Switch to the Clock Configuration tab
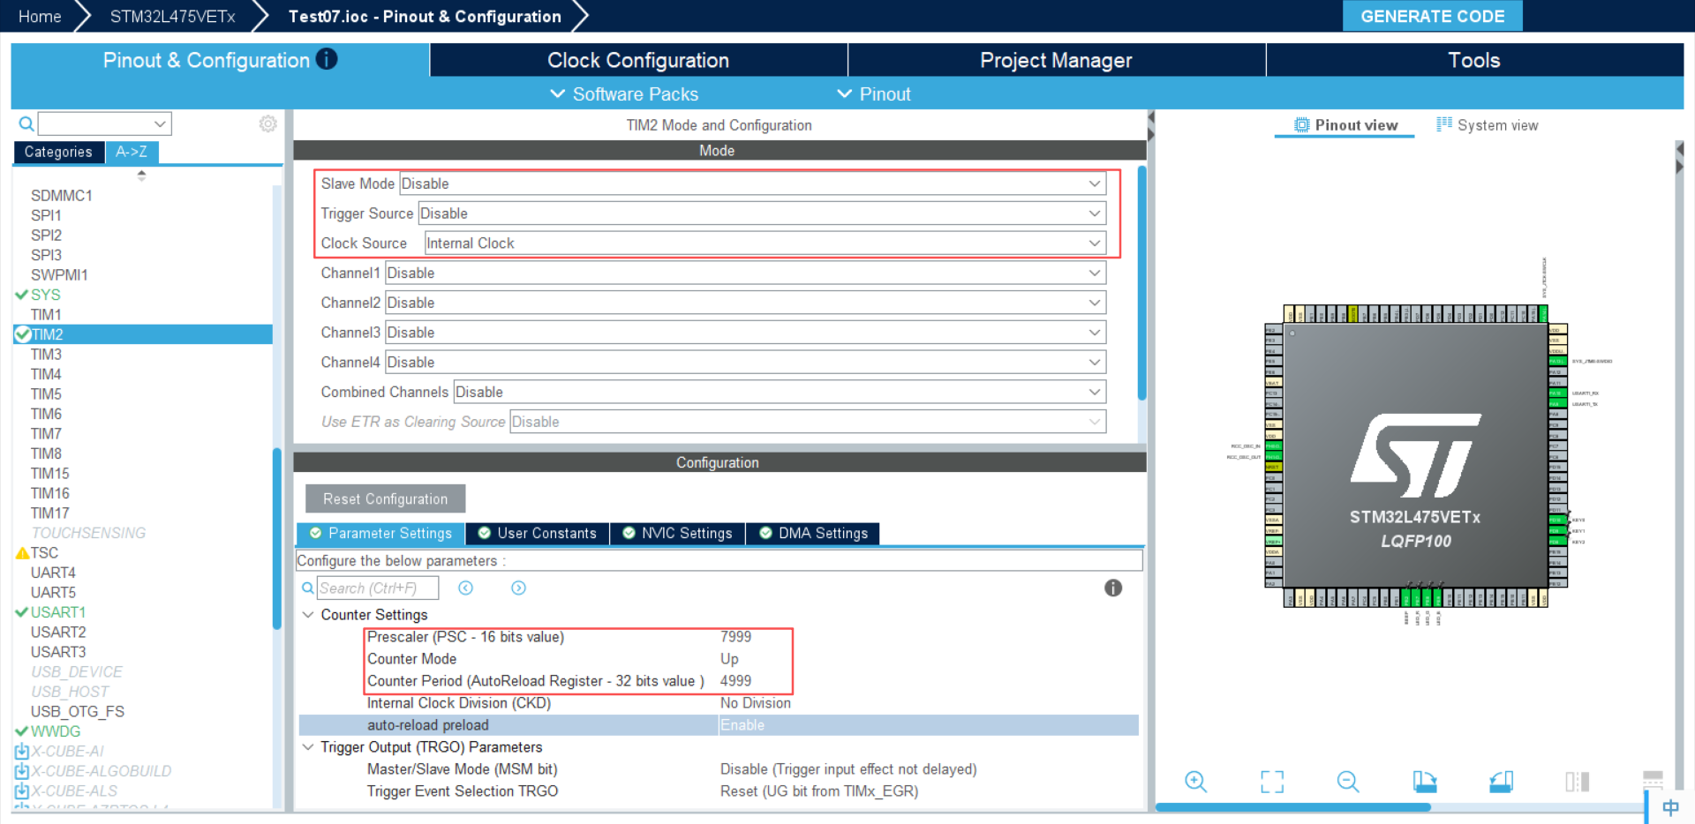The image size is (1695, 824). pos(638,60)
